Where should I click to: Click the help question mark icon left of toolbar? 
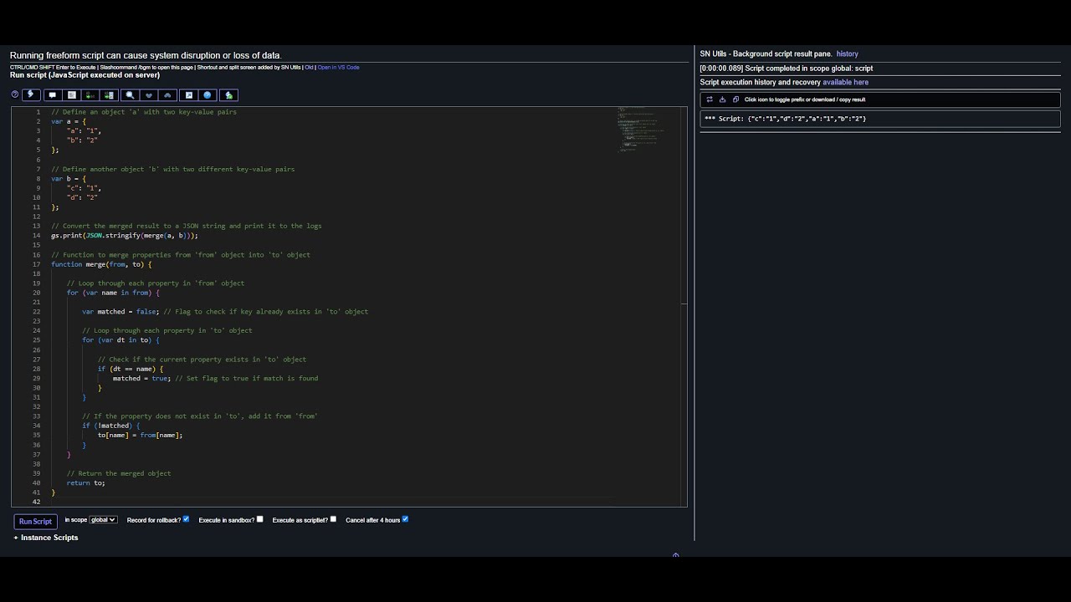(15, 94)
